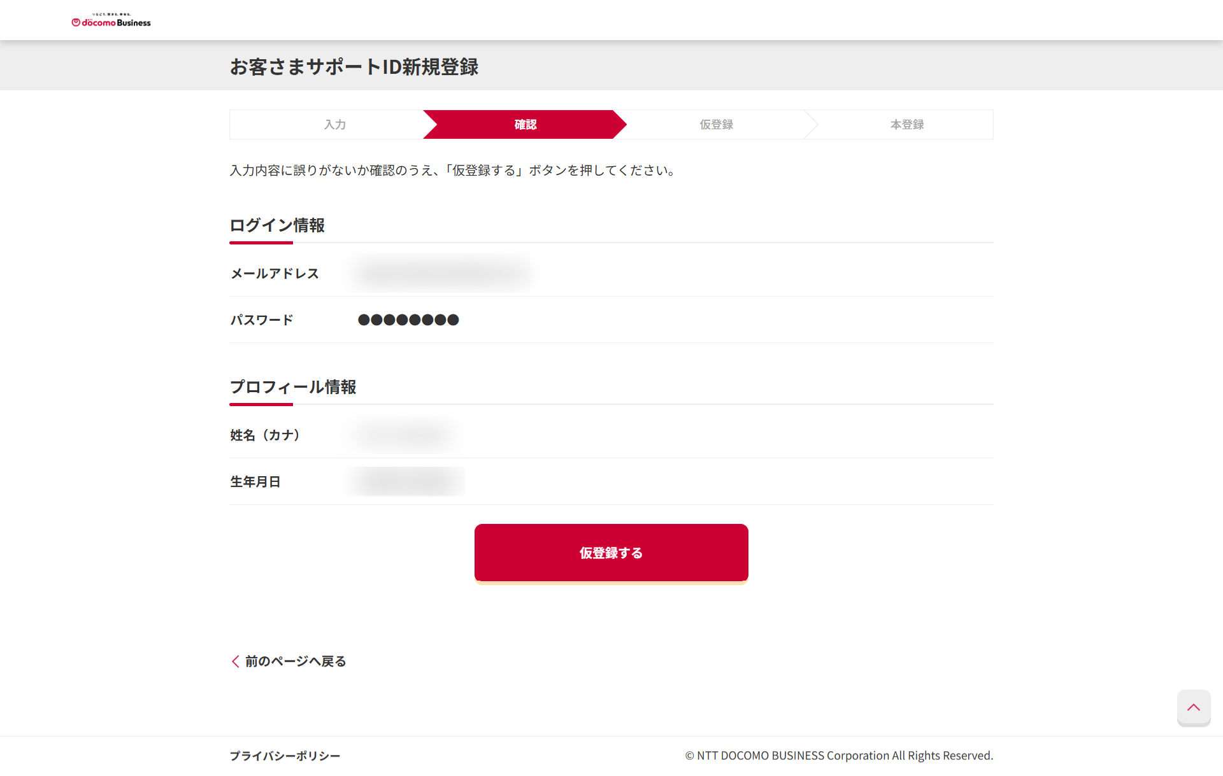Image resolution: width=1223 pixels, height=776 pixels.
Task: Click the お客さまサポートID新規登録 page title
Action: tap(354, 67)
